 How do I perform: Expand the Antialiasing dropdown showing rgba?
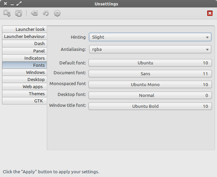coord(150,49)
